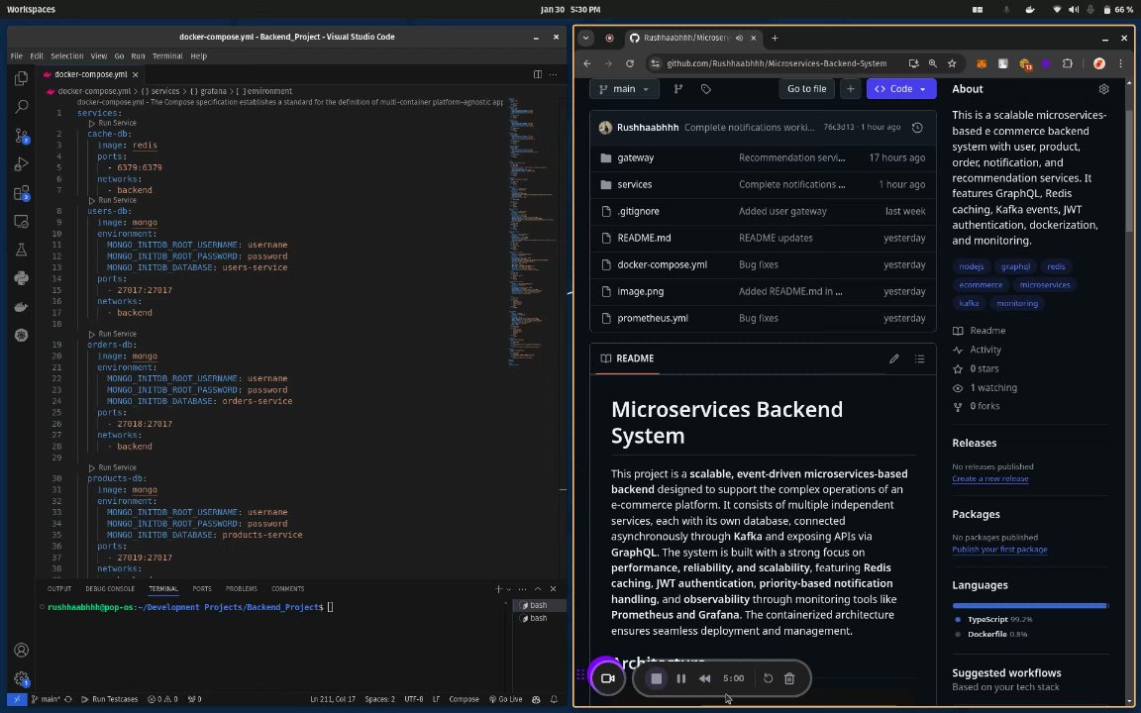Image resolution: width=1141 pixels, height=713 pixels.
Task: Rewind the screen recording
Action: click(704, 678)
